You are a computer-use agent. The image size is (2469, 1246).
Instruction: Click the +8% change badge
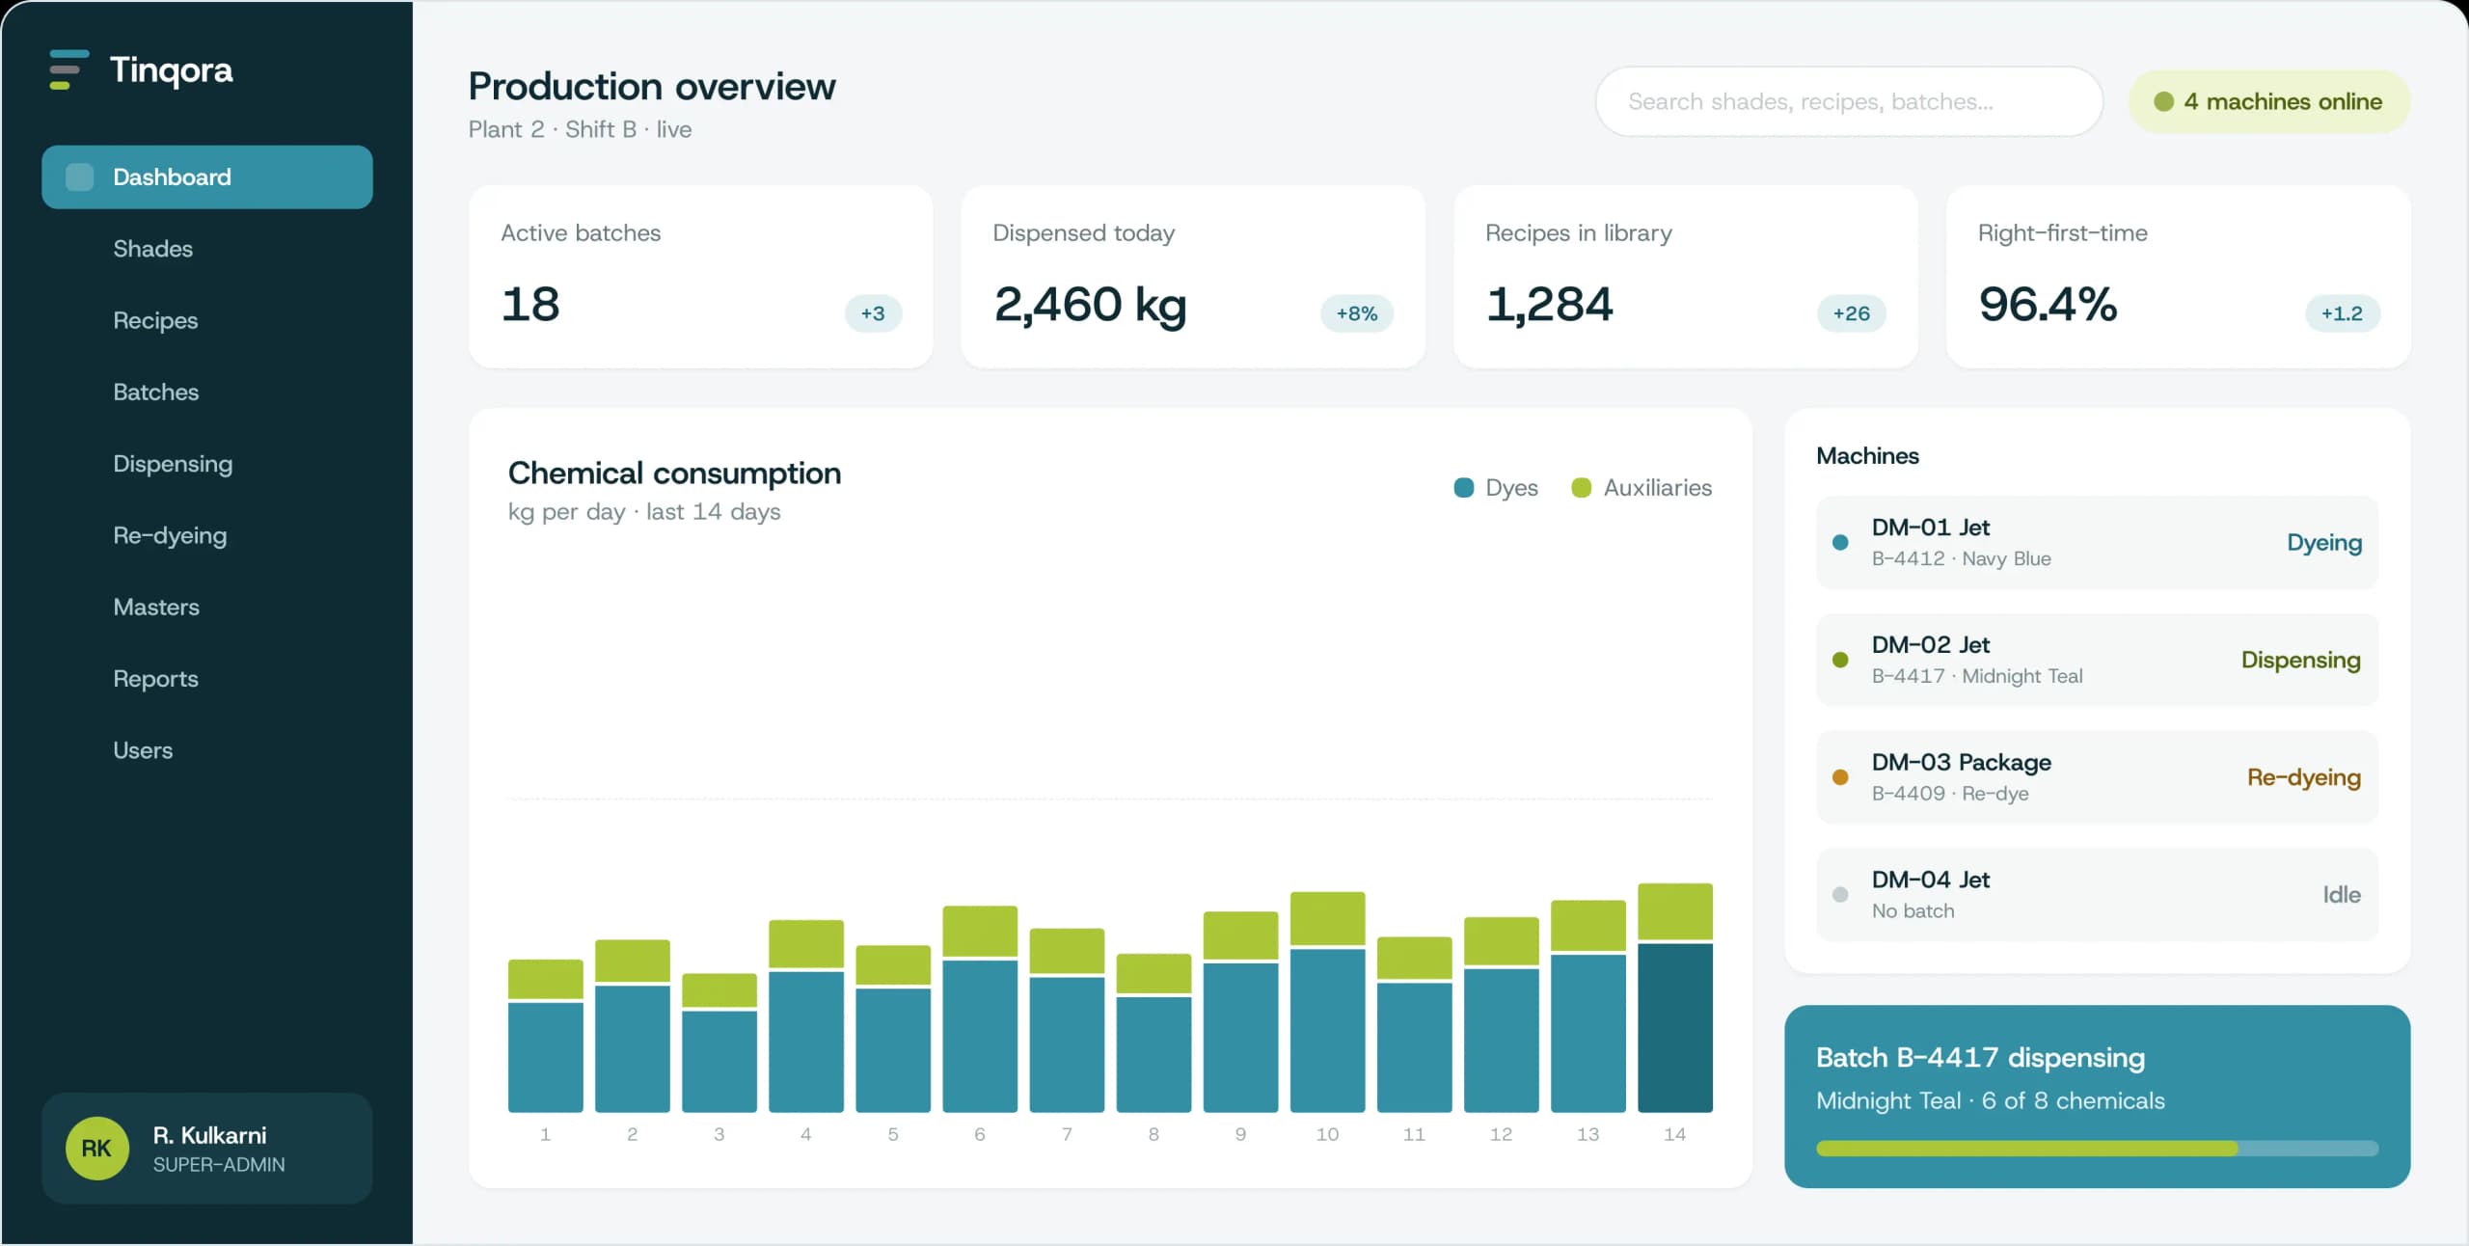tap(1356, 313)
